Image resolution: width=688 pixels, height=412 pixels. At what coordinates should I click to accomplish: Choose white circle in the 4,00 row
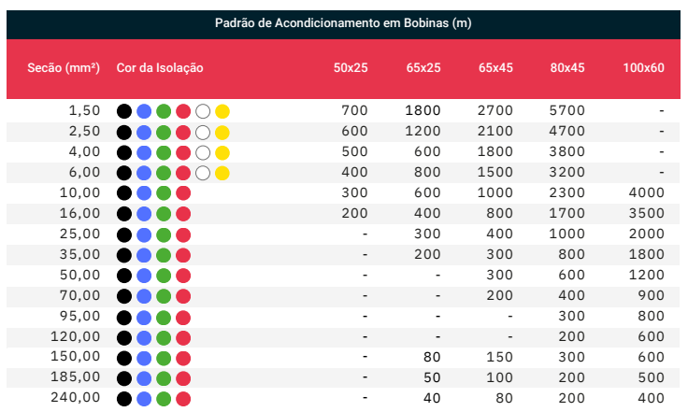pyautogui.click(x=203, y=152)
